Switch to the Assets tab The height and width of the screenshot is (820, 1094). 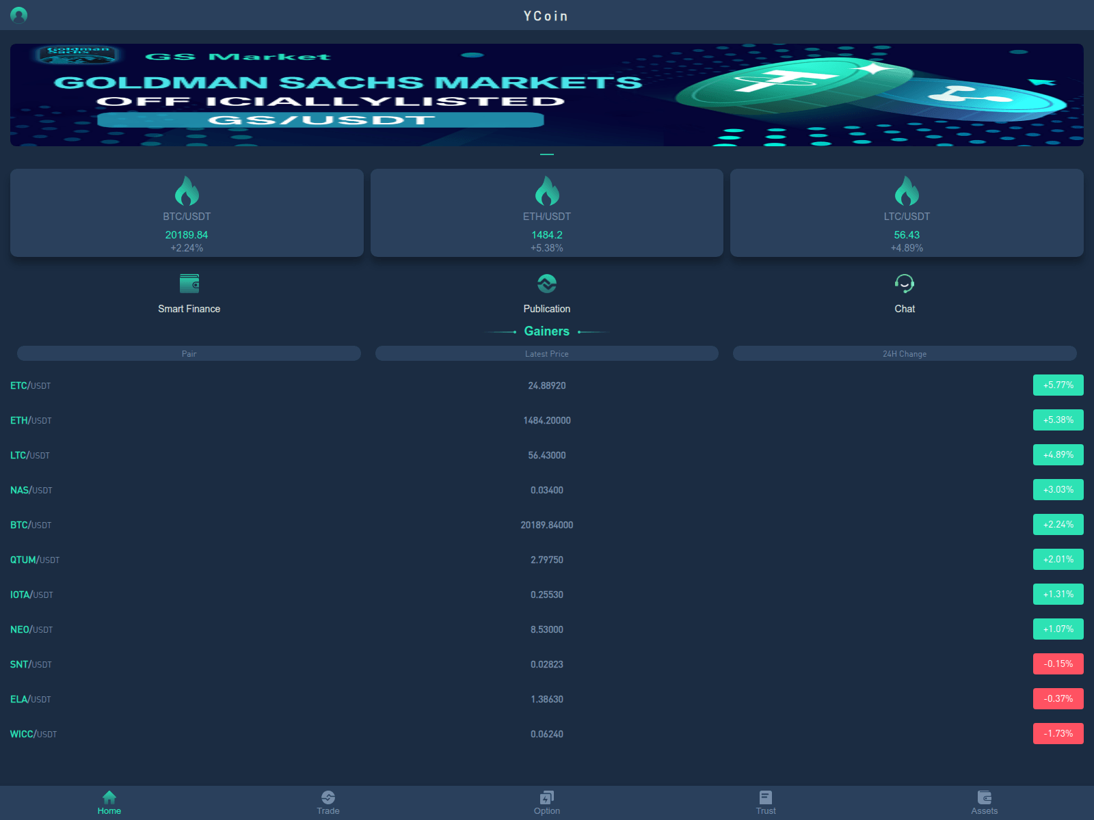pos(985,803)
